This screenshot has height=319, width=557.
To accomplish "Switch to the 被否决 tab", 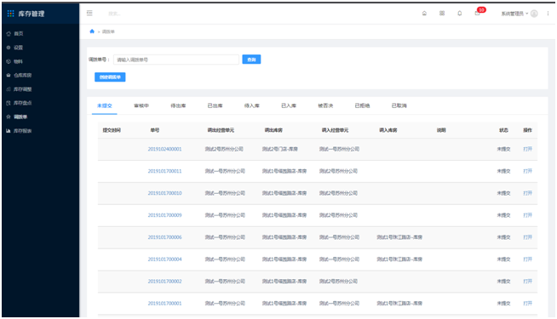I will coord(325,105).
